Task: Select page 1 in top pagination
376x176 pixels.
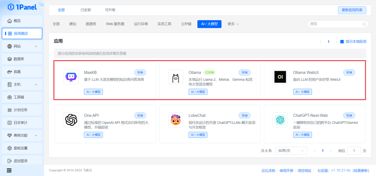Action: [x=329, y=41]
